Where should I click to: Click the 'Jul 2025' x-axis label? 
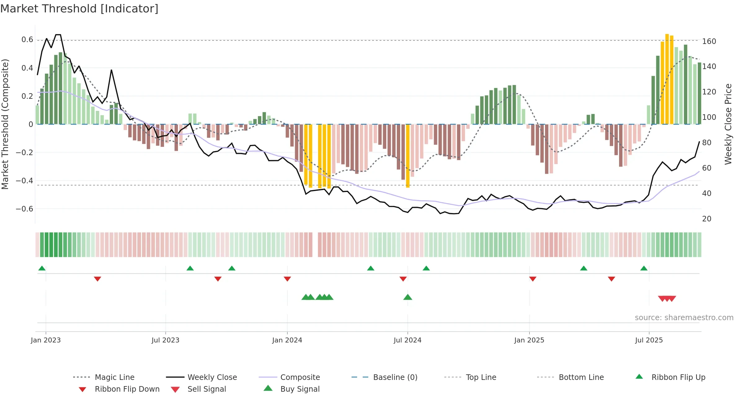pyautogui.click(x=649, y=340)
